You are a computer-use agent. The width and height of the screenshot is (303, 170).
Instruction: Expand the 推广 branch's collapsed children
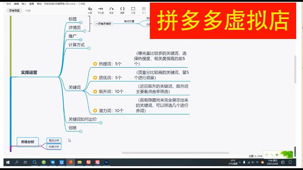point(80,40)
